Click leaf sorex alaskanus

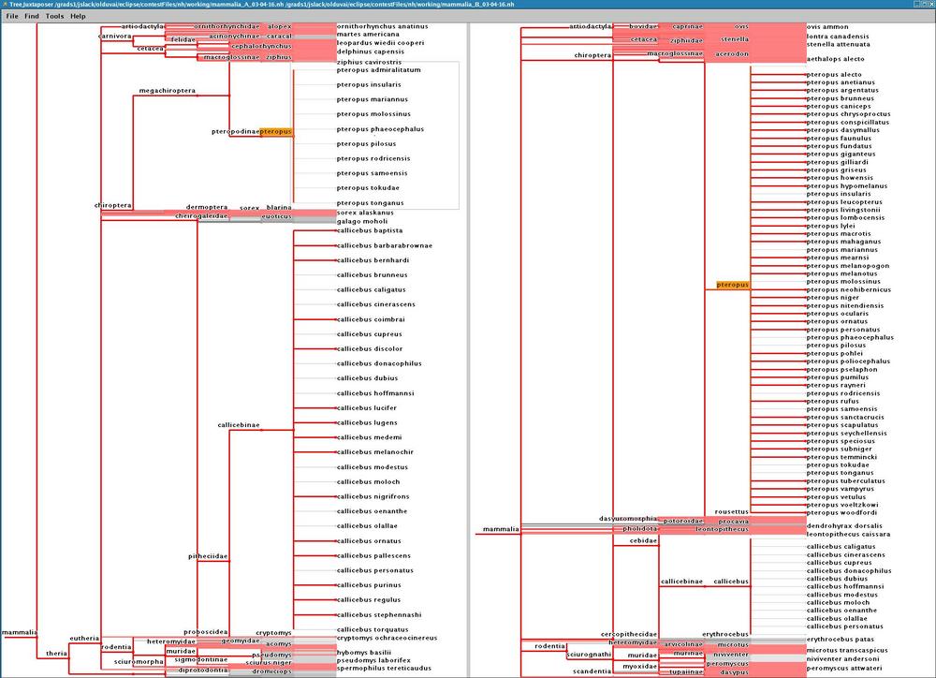pyautogui.click(x=365, y=213)
